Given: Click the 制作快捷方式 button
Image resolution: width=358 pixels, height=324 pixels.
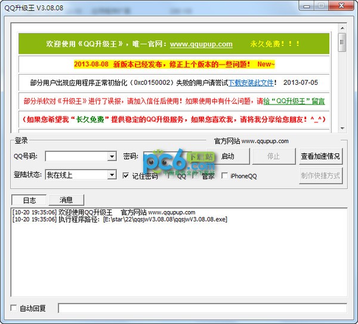Looking at the screenshot, I should (320, 175).
